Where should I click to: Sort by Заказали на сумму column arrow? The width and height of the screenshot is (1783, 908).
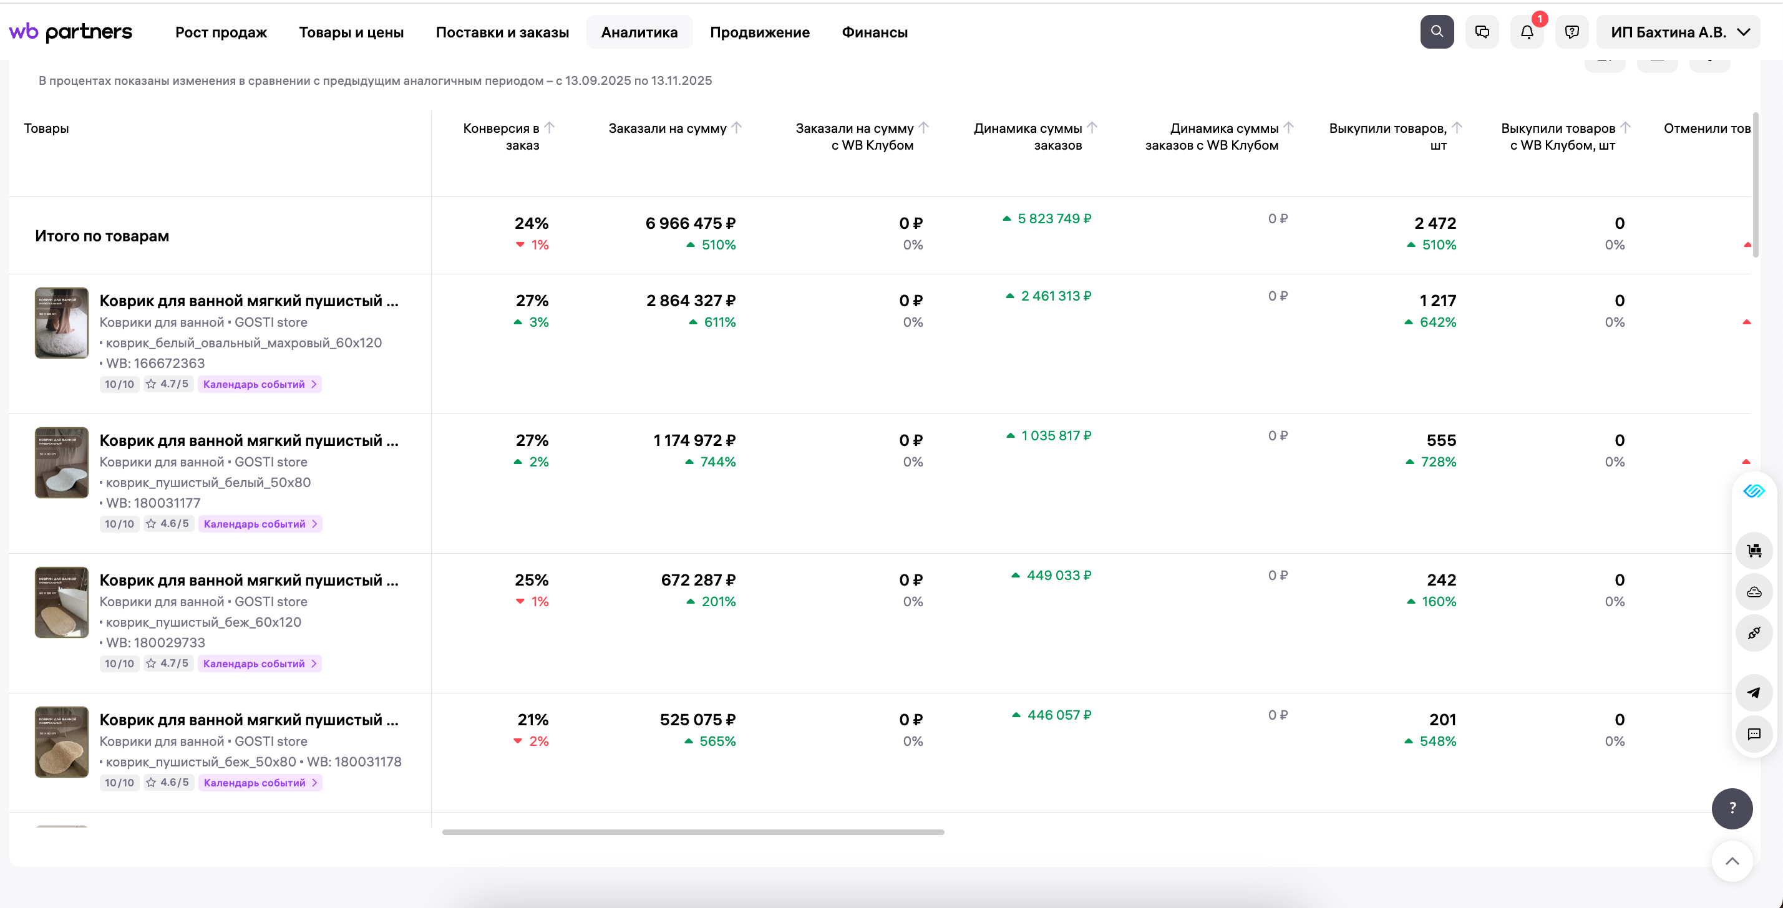[736, 127]
